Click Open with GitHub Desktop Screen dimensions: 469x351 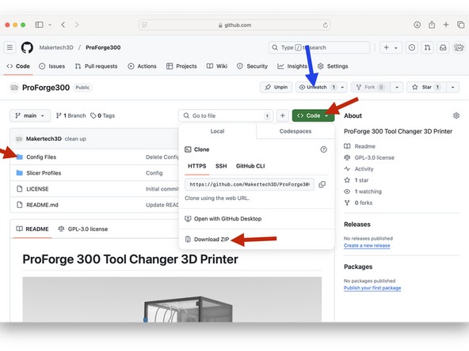coord(223,219)
